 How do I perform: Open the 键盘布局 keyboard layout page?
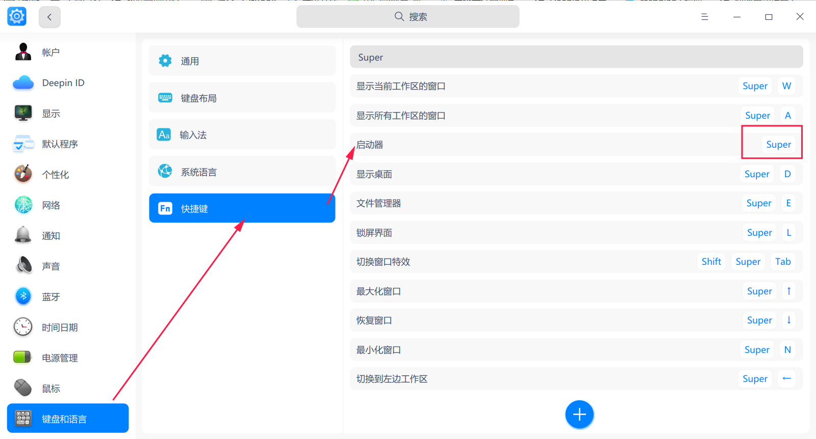242,98
